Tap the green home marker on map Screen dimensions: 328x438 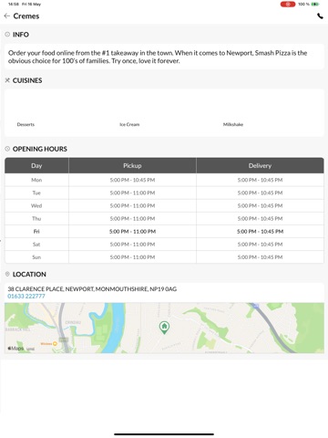164,328
